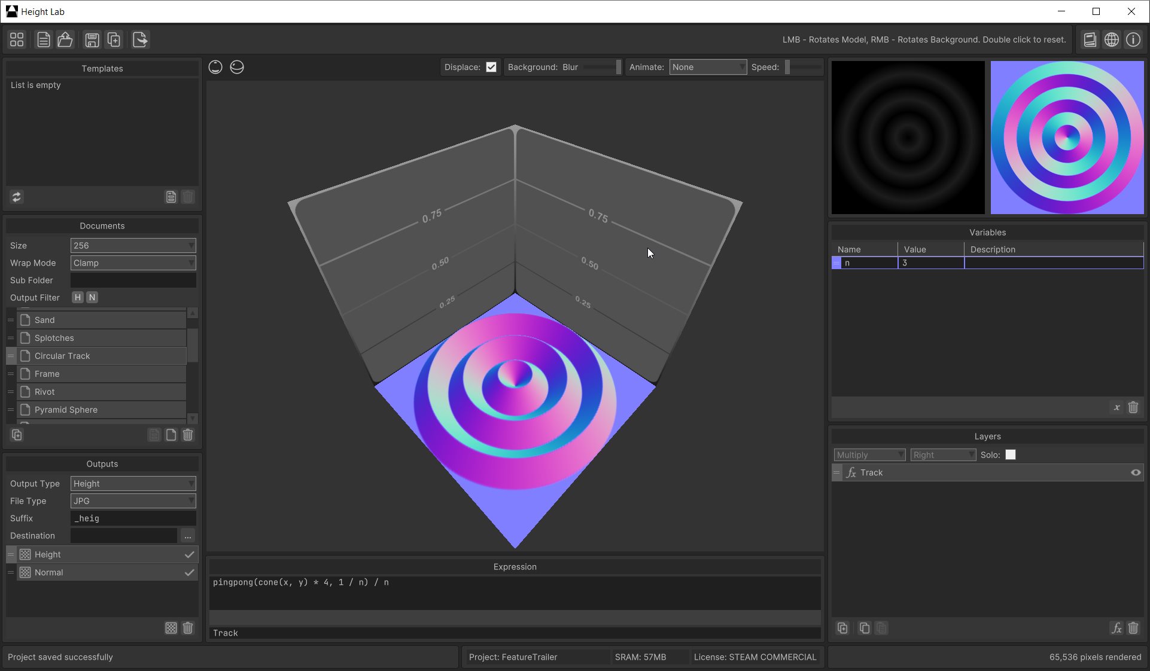This screenshot has width=1150, height=671.
Task: Click the fx add-function icon in Layers
Action: click(x=1116, y=628)
